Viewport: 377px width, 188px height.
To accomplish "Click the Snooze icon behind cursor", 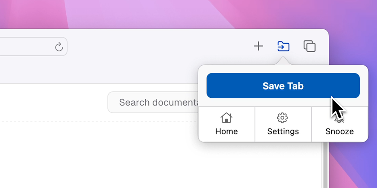I will [x=339, y=119].
